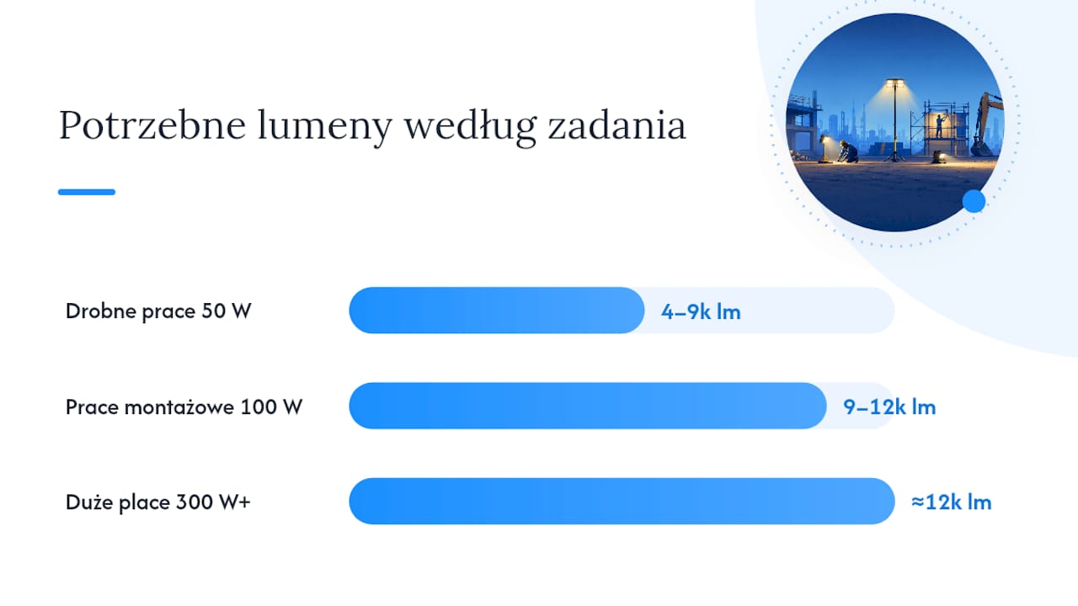Select the 'Prace montażowe 100 W' label

[184, 407]
